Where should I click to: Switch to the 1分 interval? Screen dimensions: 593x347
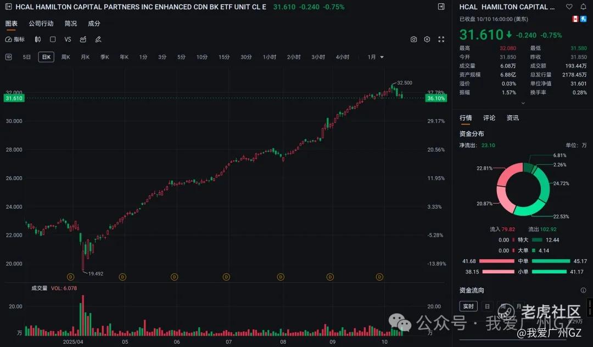pyautogui.click(x=143, y=57)
